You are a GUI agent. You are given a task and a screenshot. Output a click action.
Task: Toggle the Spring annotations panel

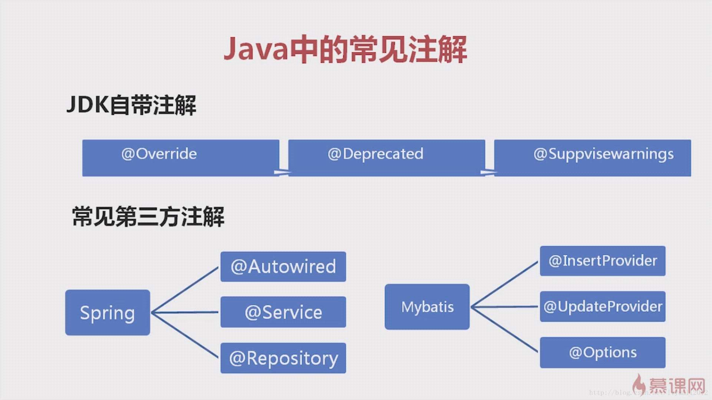tap(107, 311)
